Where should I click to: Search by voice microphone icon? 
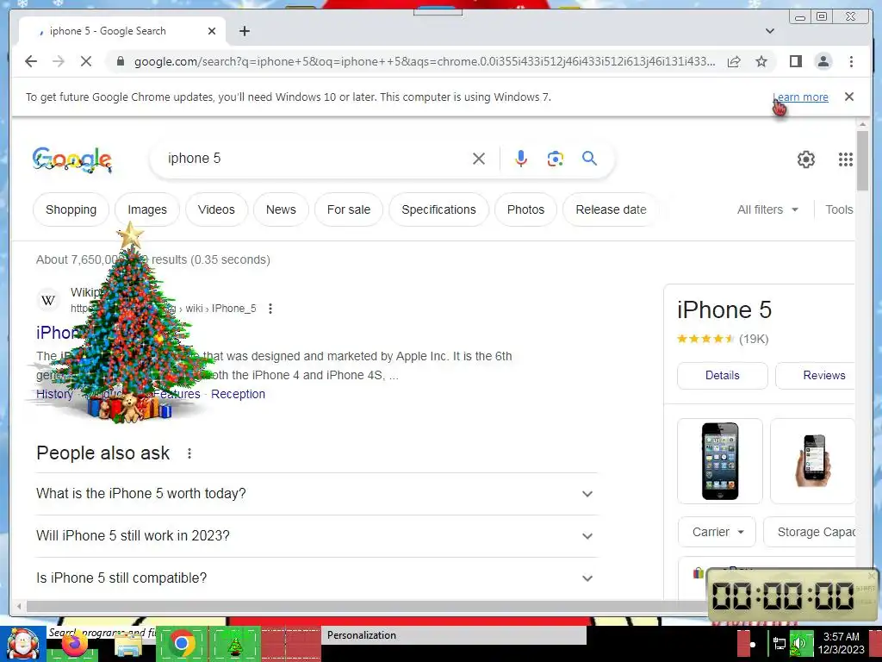click(x=521, y=159)
